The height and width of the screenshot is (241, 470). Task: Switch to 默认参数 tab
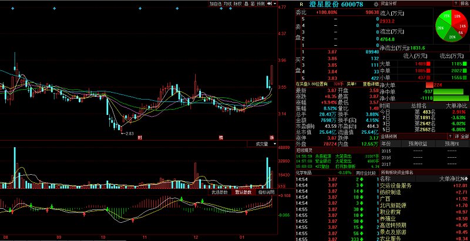point(243,192)
